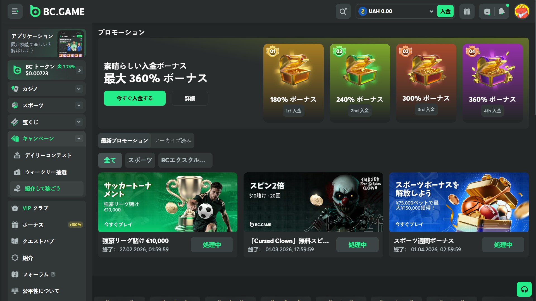The height and width of the screenshot is (301, 536).
Task: Expand the Casino (カジノ) section chevron
Action: pyautogui.click(x=79, y=89)
